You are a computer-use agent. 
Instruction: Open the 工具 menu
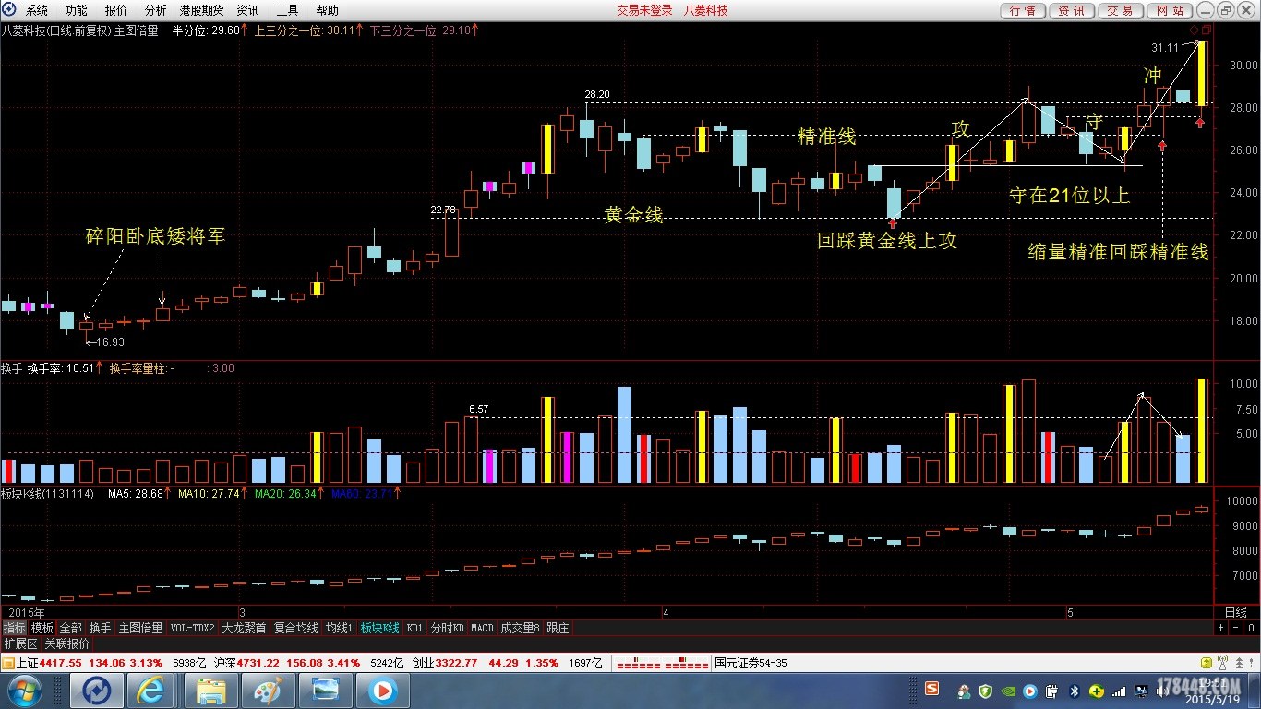click(x=287, y=10)
